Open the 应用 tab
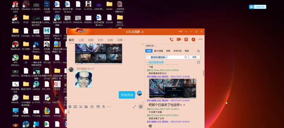Image resolution: width=284 pixels, height=128 pixels. [110, 40]
